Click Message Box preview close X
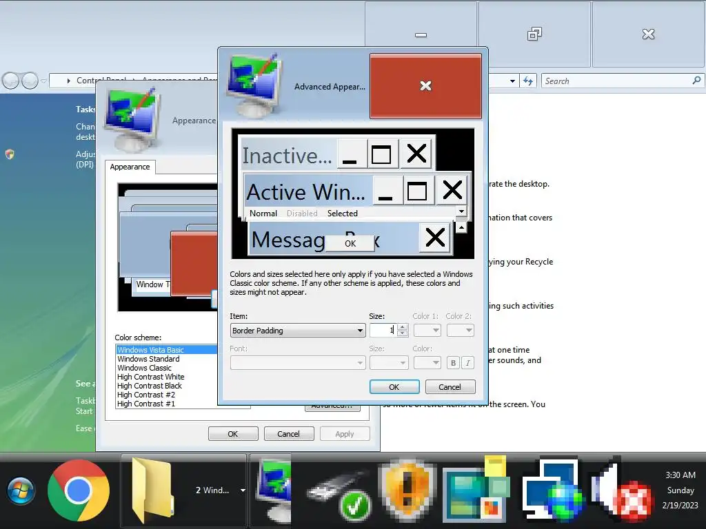This screenshot has height=529, width=706. pyautogui.click(x=434, y=237)
